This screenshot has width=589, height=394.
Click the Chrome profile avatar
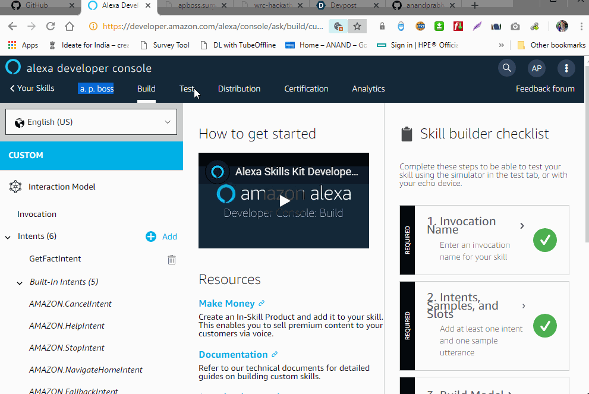tap(562, 26)
